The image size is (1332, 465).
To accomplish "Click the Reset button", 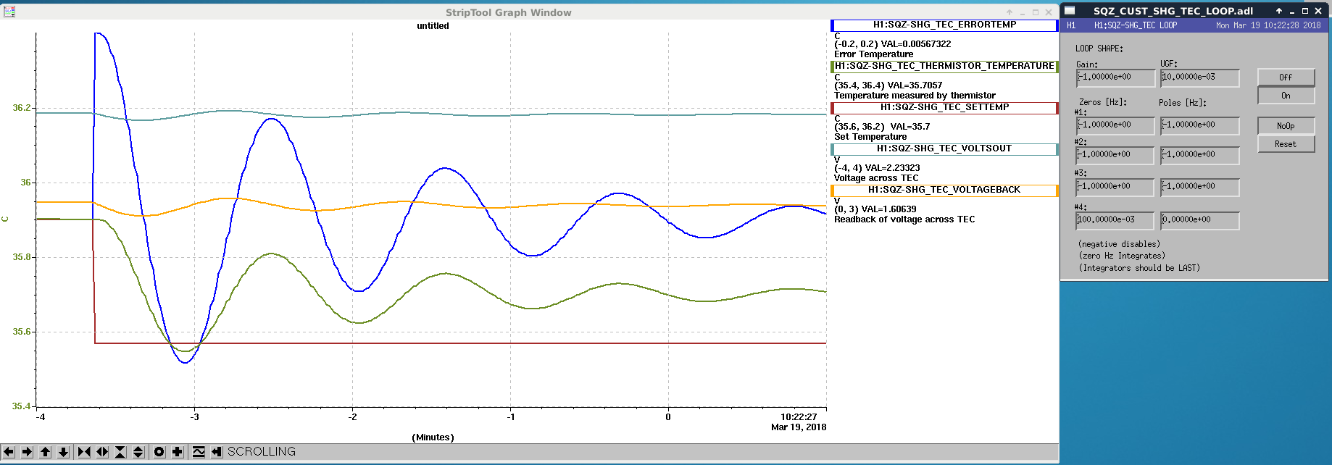I will click(1286, 144).
